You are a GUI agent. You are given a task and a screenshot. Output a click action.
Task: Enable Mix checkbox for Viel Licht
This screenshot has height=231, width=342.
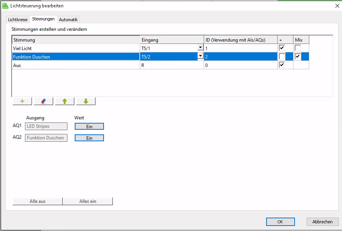[298, 48]
